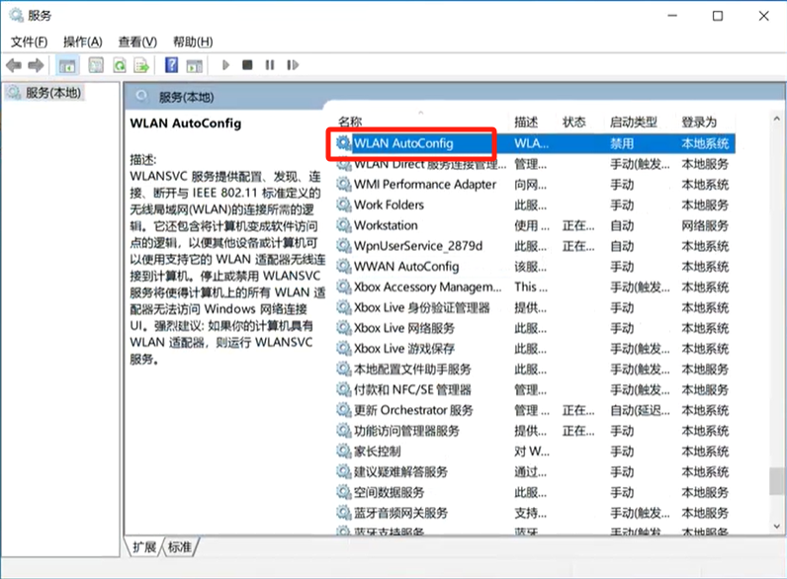787x579 pixels.
Task: Switch to the 标准 tab
Action: pyautogui.click(x=179, y=547)
